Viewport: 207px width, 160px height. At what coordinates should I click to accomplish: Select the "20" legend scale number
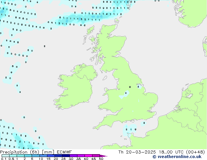pyautogui.click(x=56, y=159)
